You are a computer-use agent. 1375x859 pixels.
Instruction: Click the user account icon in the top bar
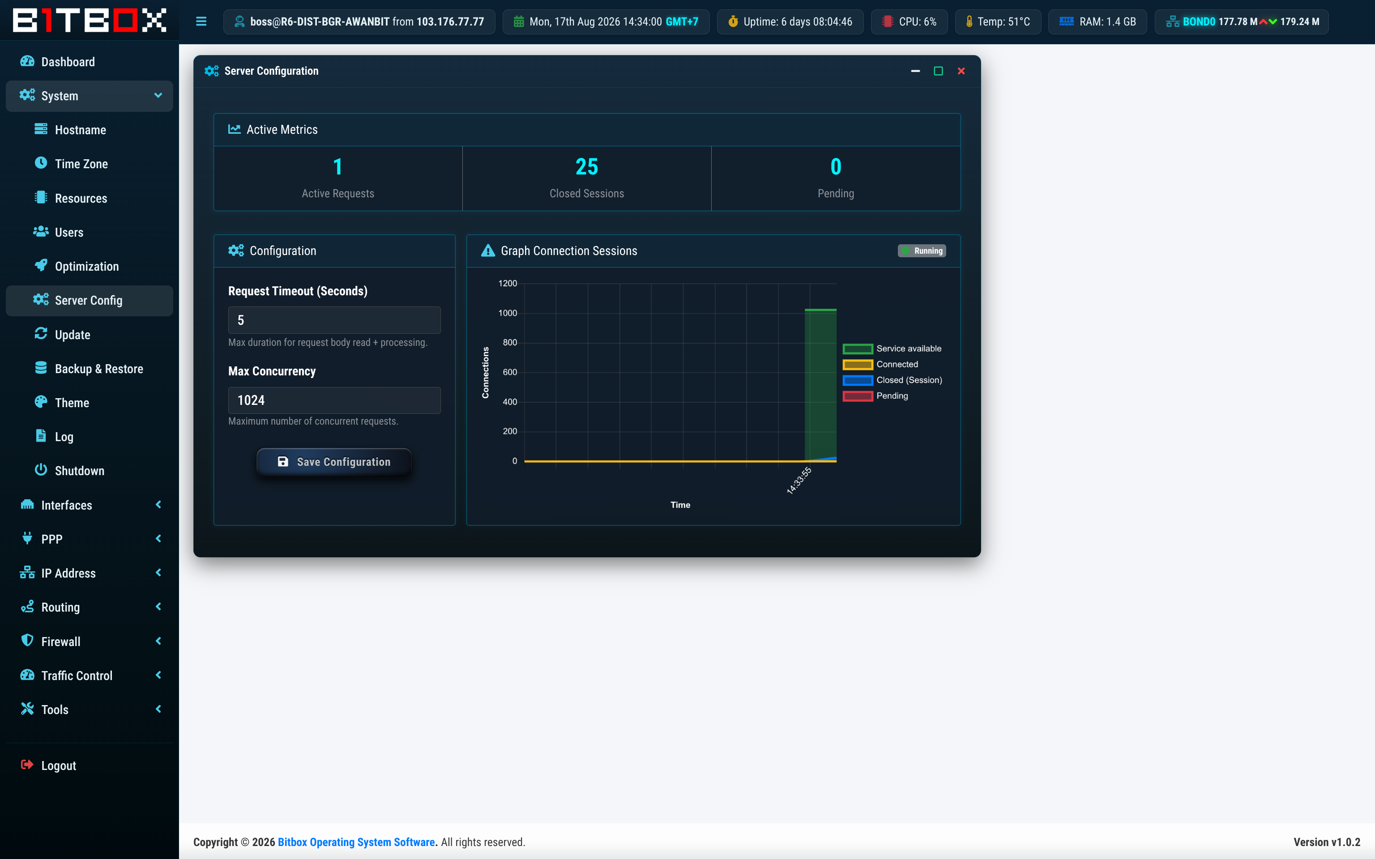(239, 21)
